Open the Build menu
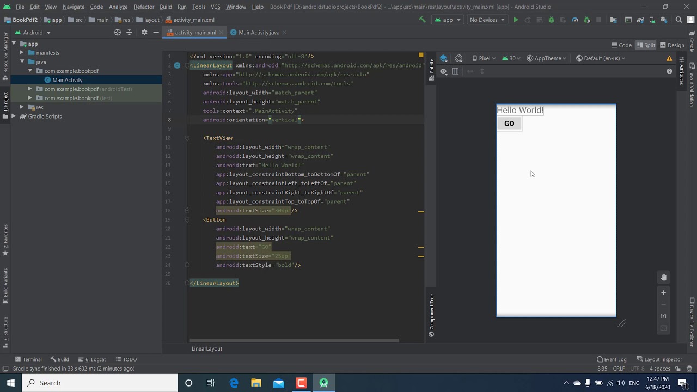The height and width of the screenshot is (392, 697). [166, 7]
